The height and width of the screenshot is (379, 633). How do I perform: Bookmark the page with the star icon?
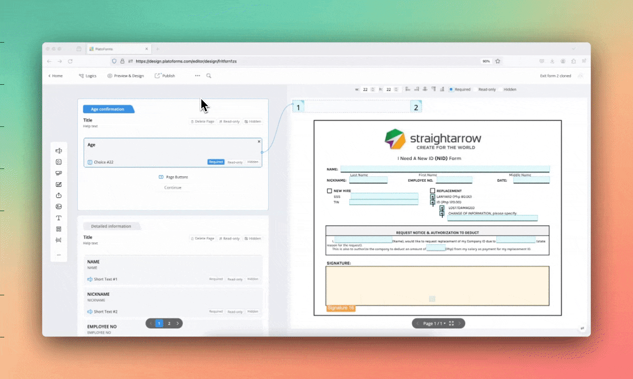497,61
